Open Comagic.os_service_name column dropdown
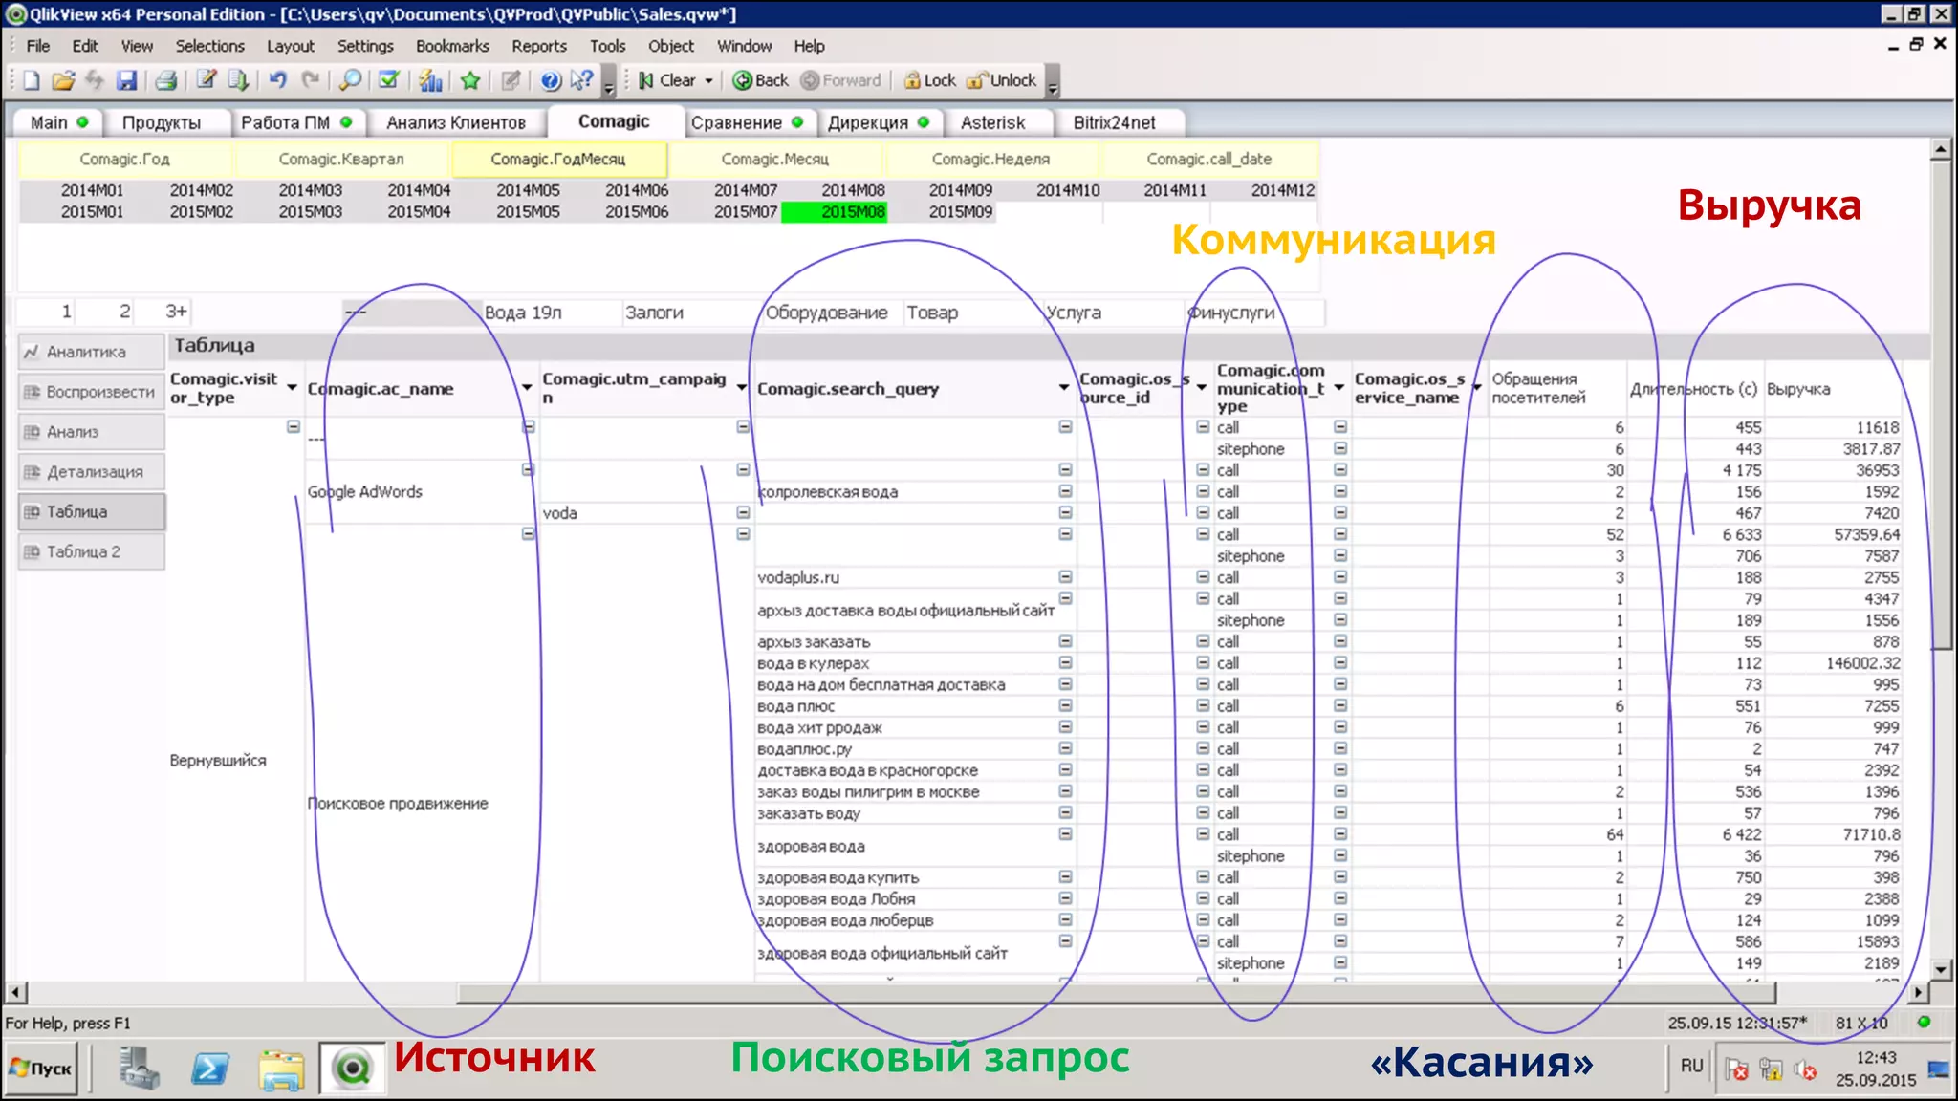 (x=1476, y=388)
